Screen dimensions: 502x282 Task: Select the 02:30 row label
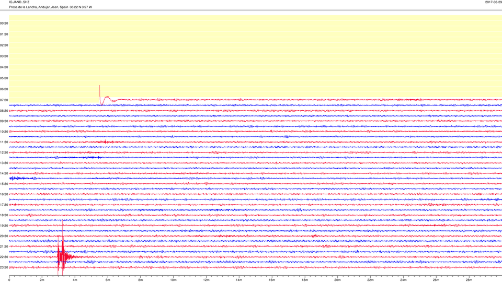click(4, 45)
